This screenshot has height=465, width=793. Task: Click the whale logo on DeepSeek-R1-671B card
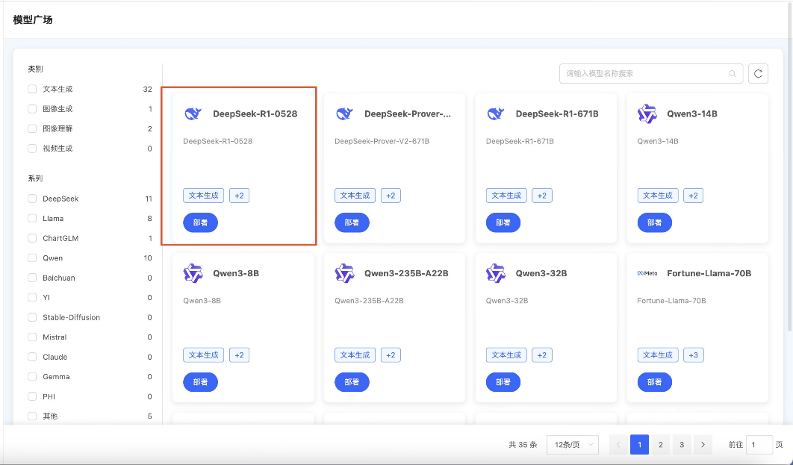coord(496,113)
